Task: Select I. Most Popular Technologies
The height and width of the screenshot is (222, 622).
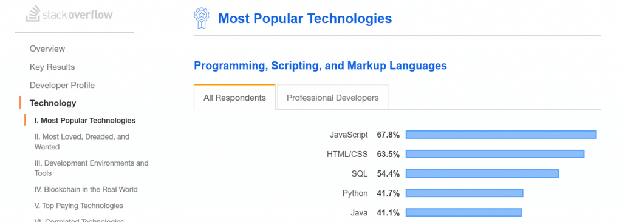Action: pyautogui.click(x=85, y=120)
